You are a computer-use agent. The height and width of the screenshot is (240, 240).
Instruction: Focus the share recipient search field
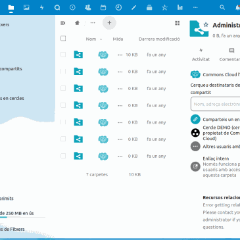click(216, 105)
